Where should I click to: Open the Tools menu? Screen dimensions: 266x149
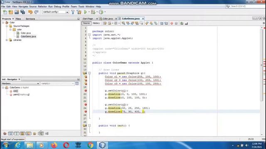point(81,7)
